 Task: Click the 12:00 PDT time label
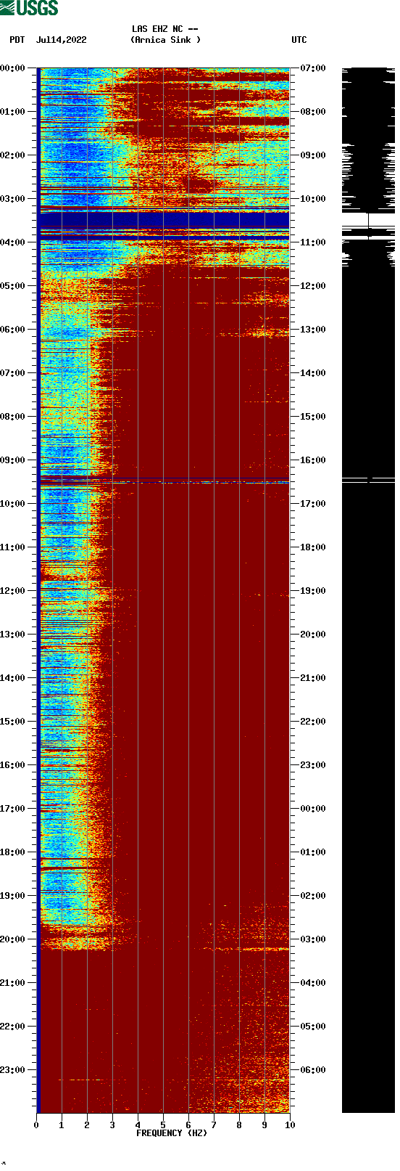12,591
